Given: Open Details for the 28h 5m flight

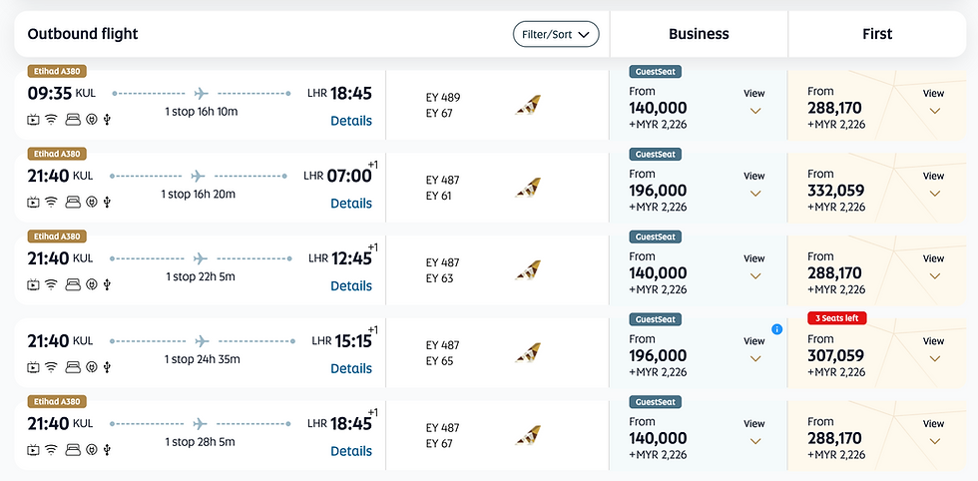Looking at the screenshot, I should tap(351, 451).
